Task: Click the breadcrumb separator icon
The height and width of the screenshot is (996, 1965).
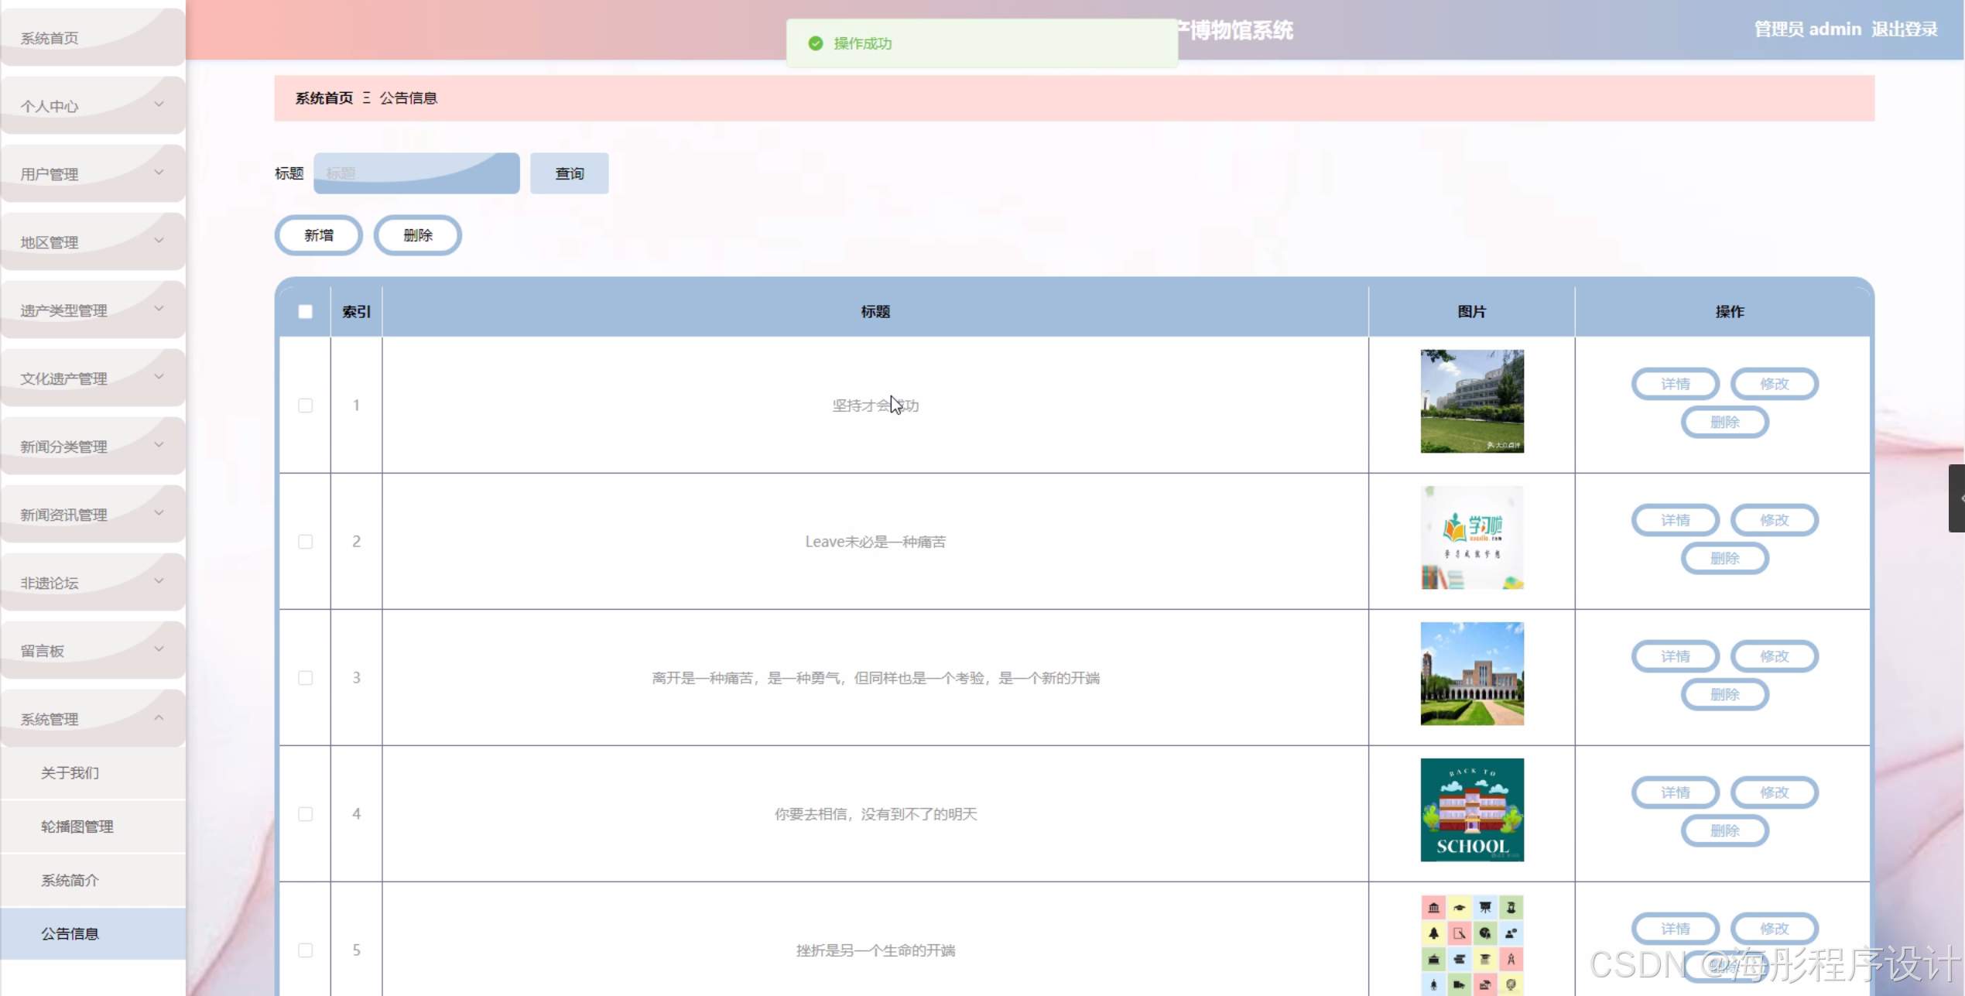Action: pos(366,98)
